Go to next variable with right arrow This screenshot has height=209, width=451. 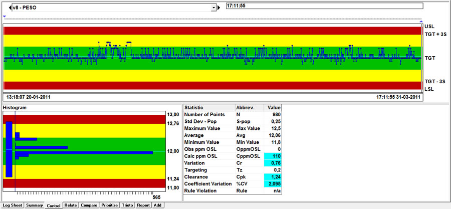tap(218, 8)
